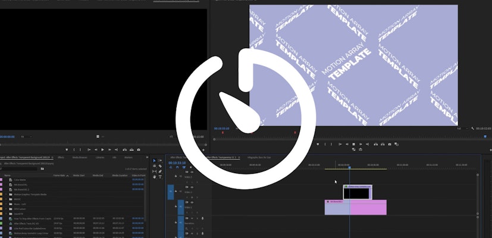Step forward one frame in Program monitor
This screenshot has width=492, height=238.
(361, 144)
